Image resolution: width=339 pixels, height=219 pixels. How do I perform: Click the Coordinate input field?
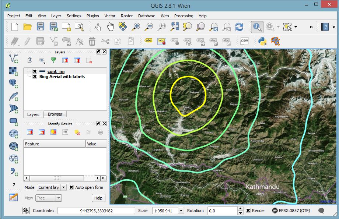96,211
